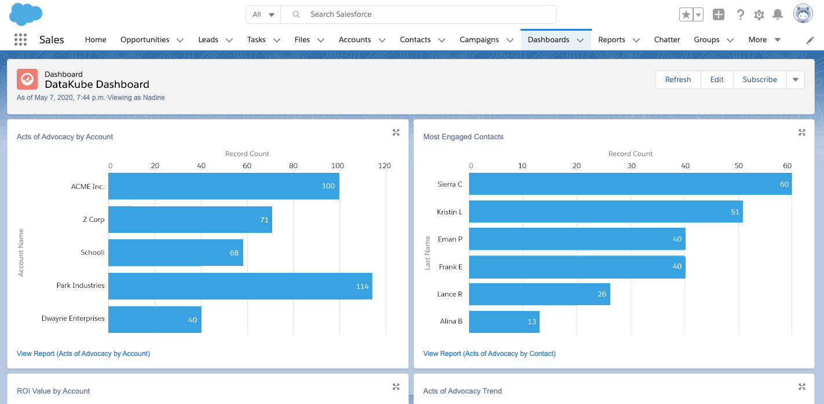Click the Alina B bar showing 13
This screenshot has width=824, height=404.
tap(504, 322)
